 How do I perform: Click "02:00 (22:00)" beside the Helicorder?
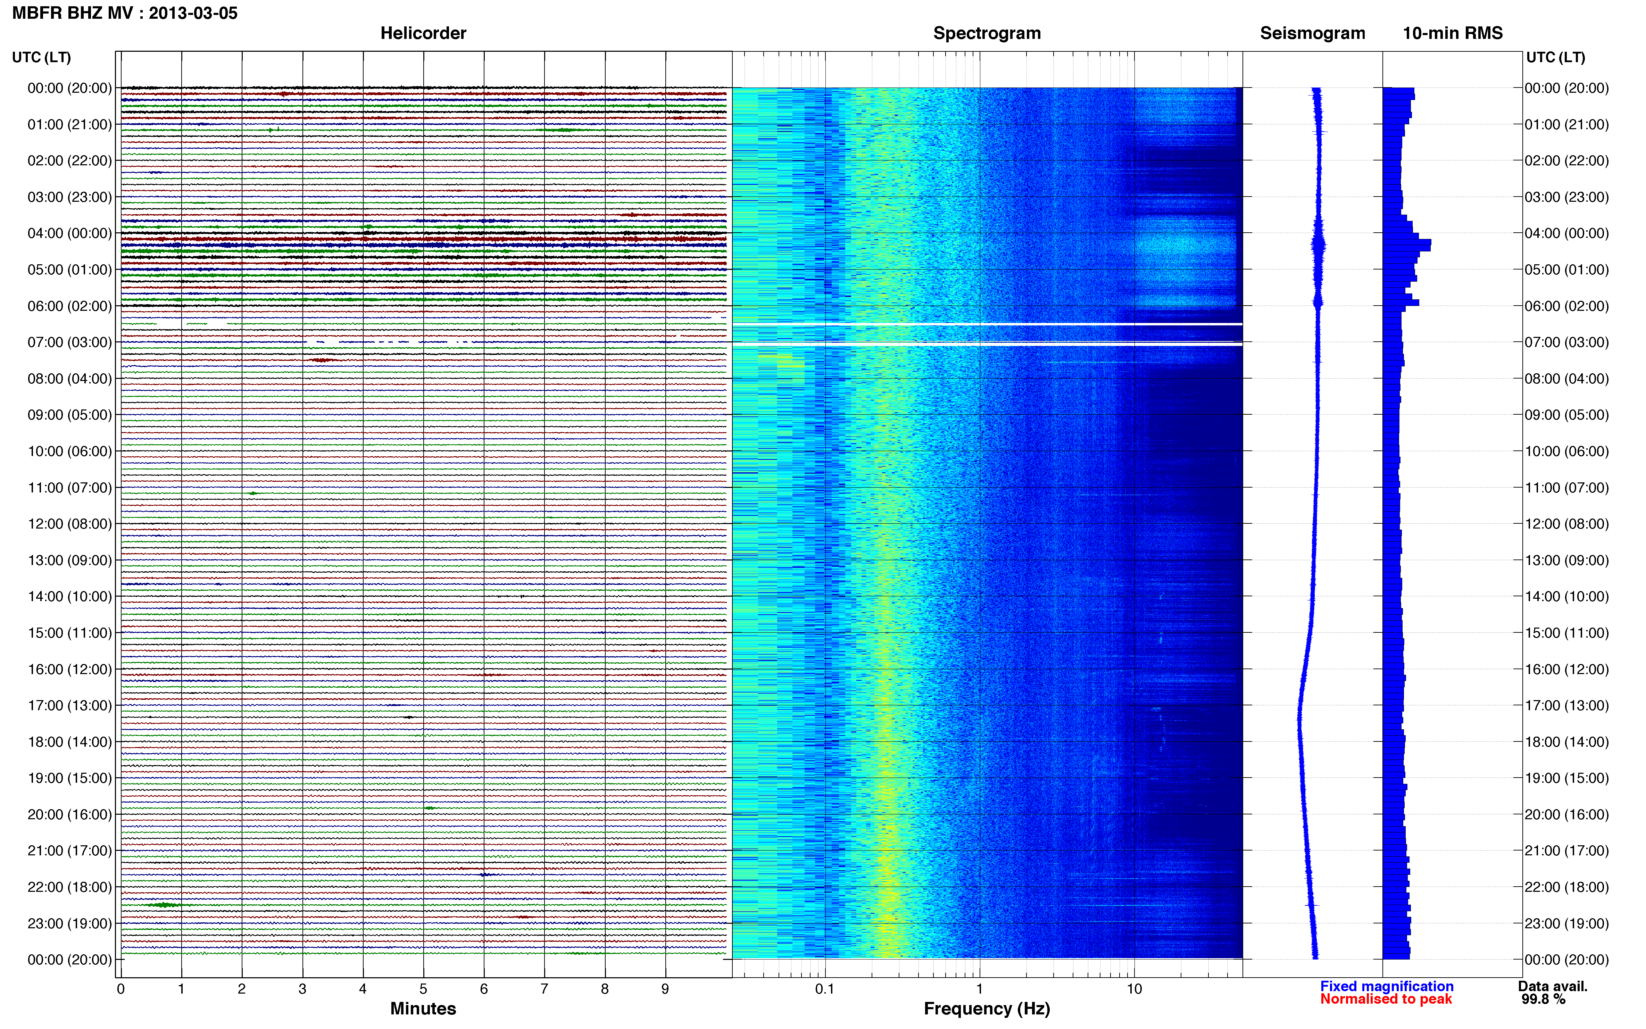coord(69,160)
